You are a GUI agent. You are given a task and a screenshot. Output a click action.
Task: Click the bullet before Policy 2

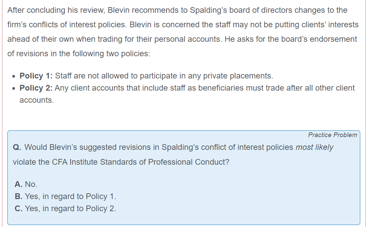14,88
